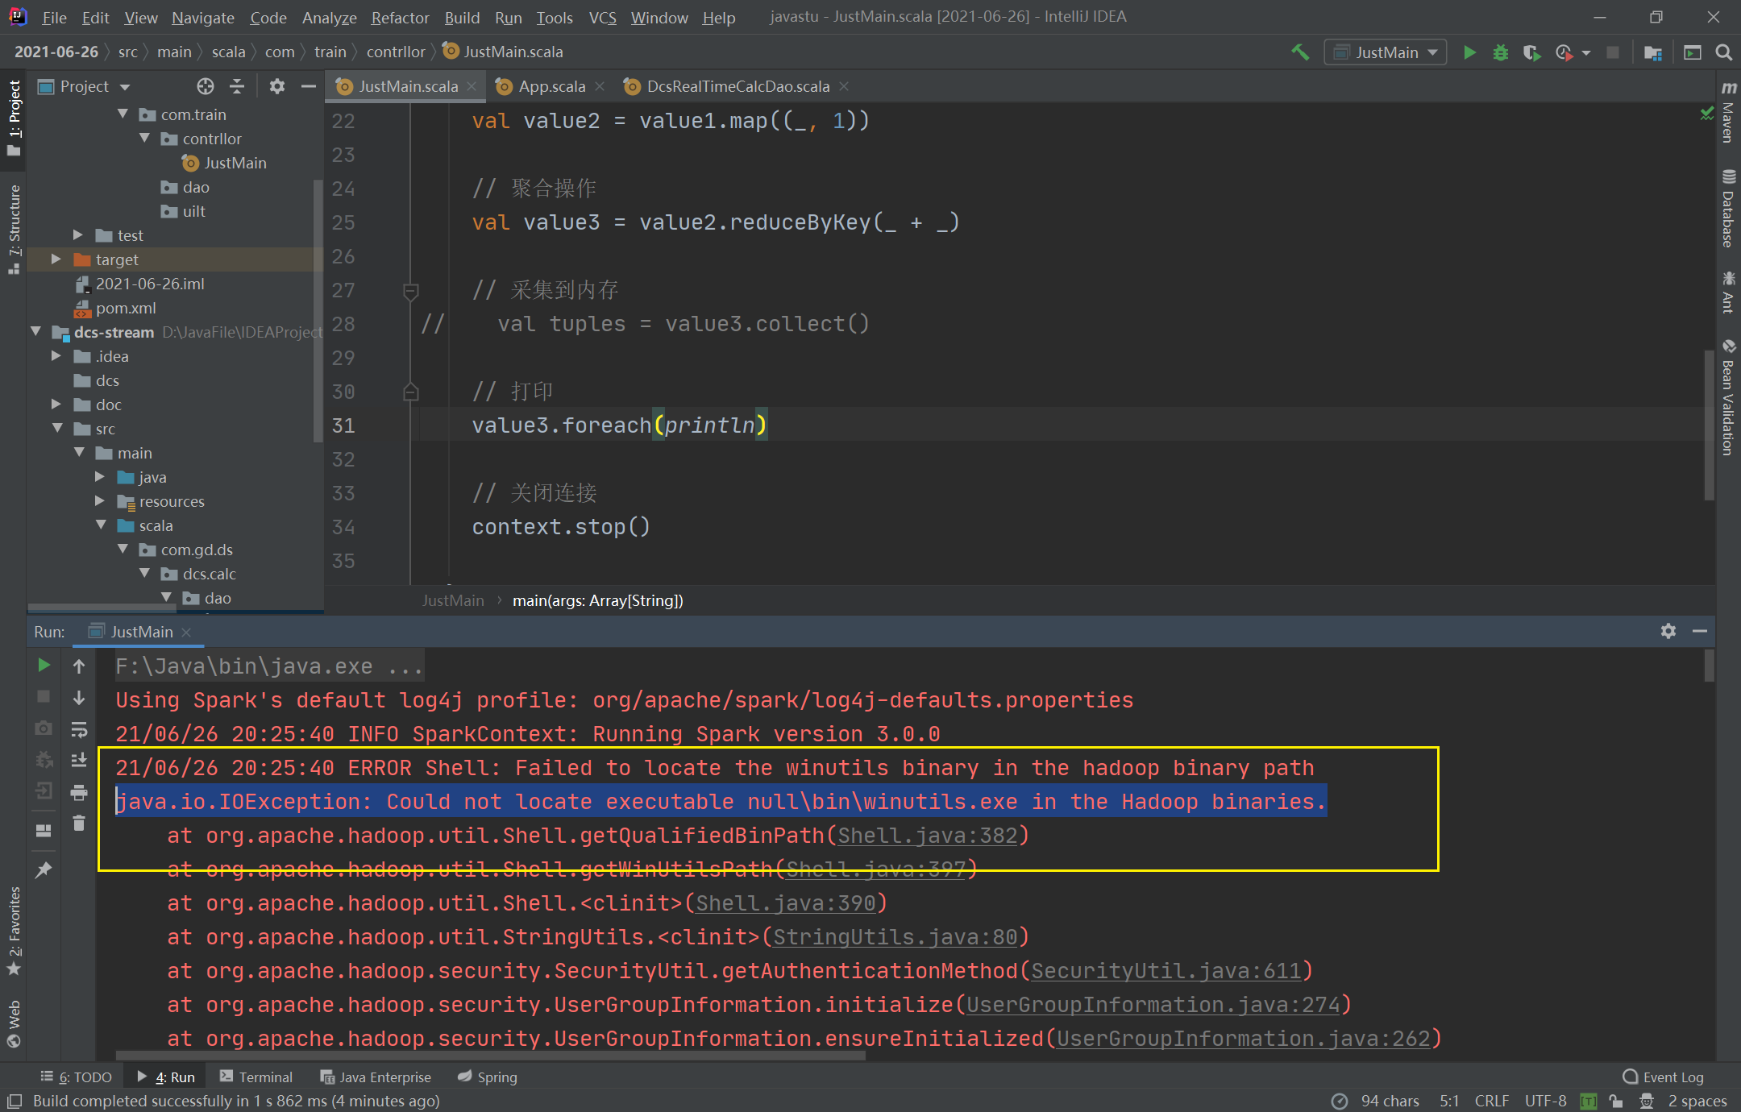This screenshot has width=1741, height=1112.
Task: Open Search Everywhere magnifier icon
Action: pos(1723,52)
